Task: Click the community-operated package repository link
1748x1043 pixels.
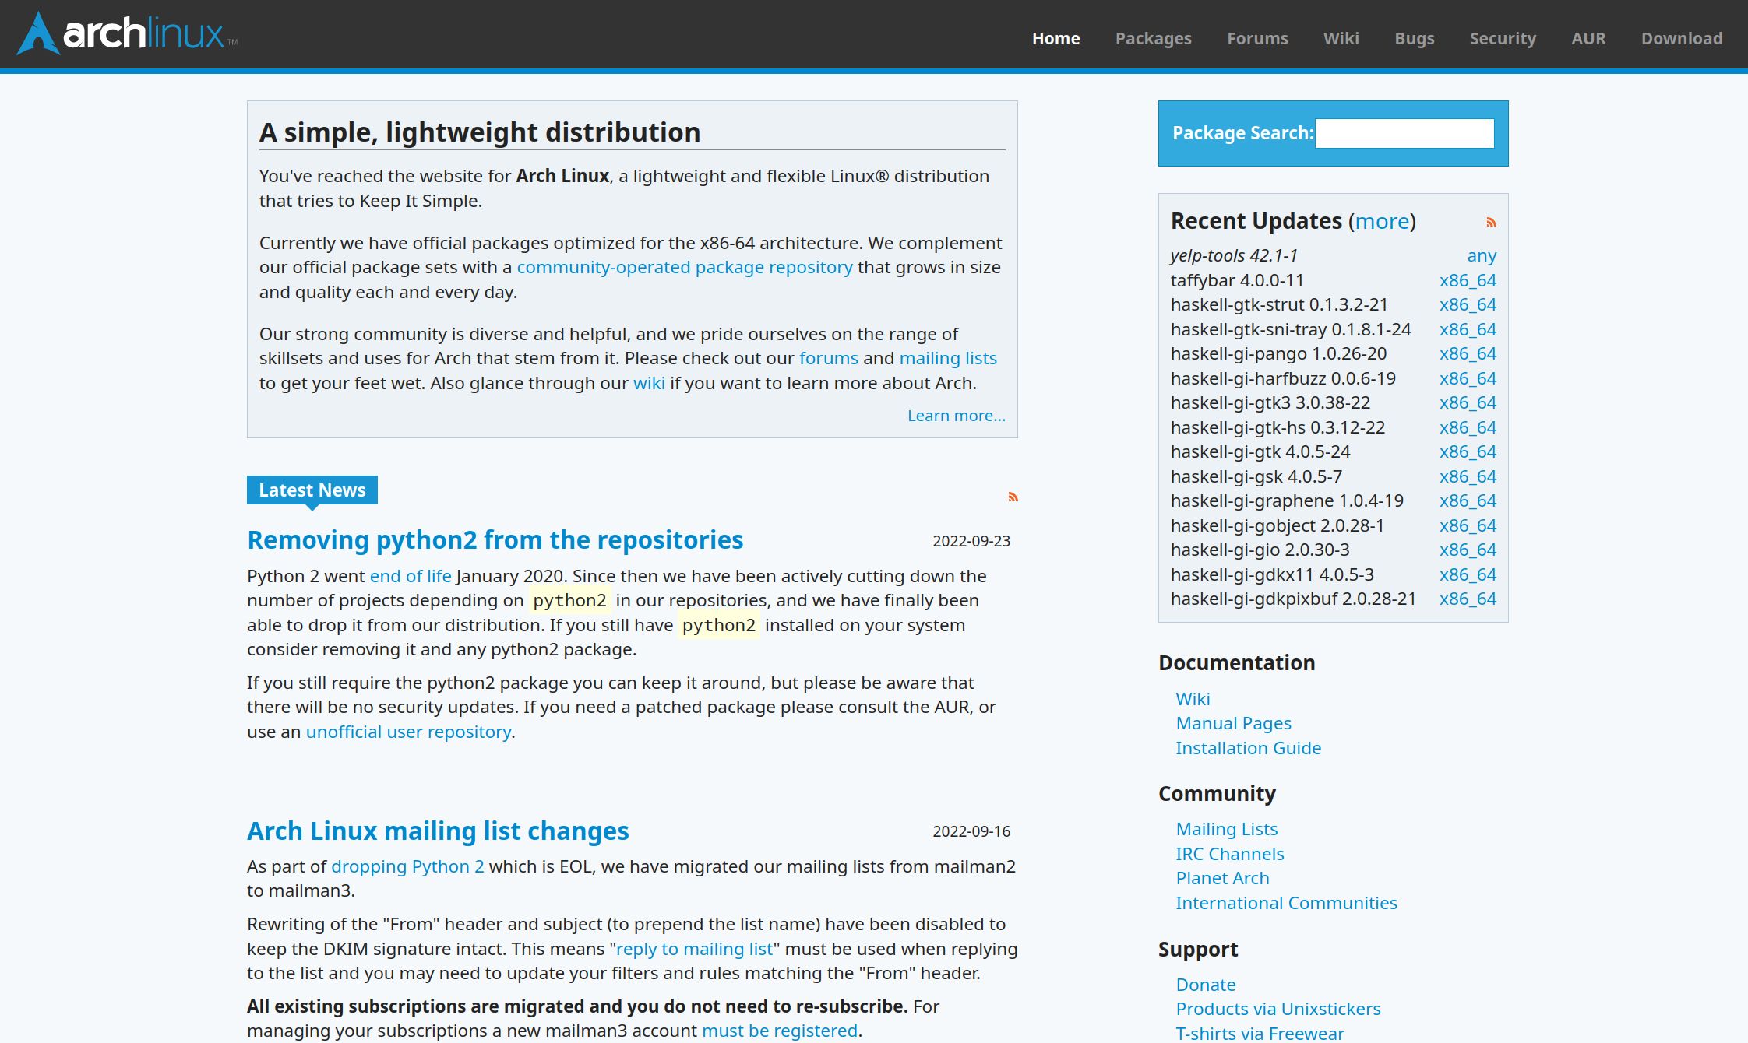Action: coord(683,267)
